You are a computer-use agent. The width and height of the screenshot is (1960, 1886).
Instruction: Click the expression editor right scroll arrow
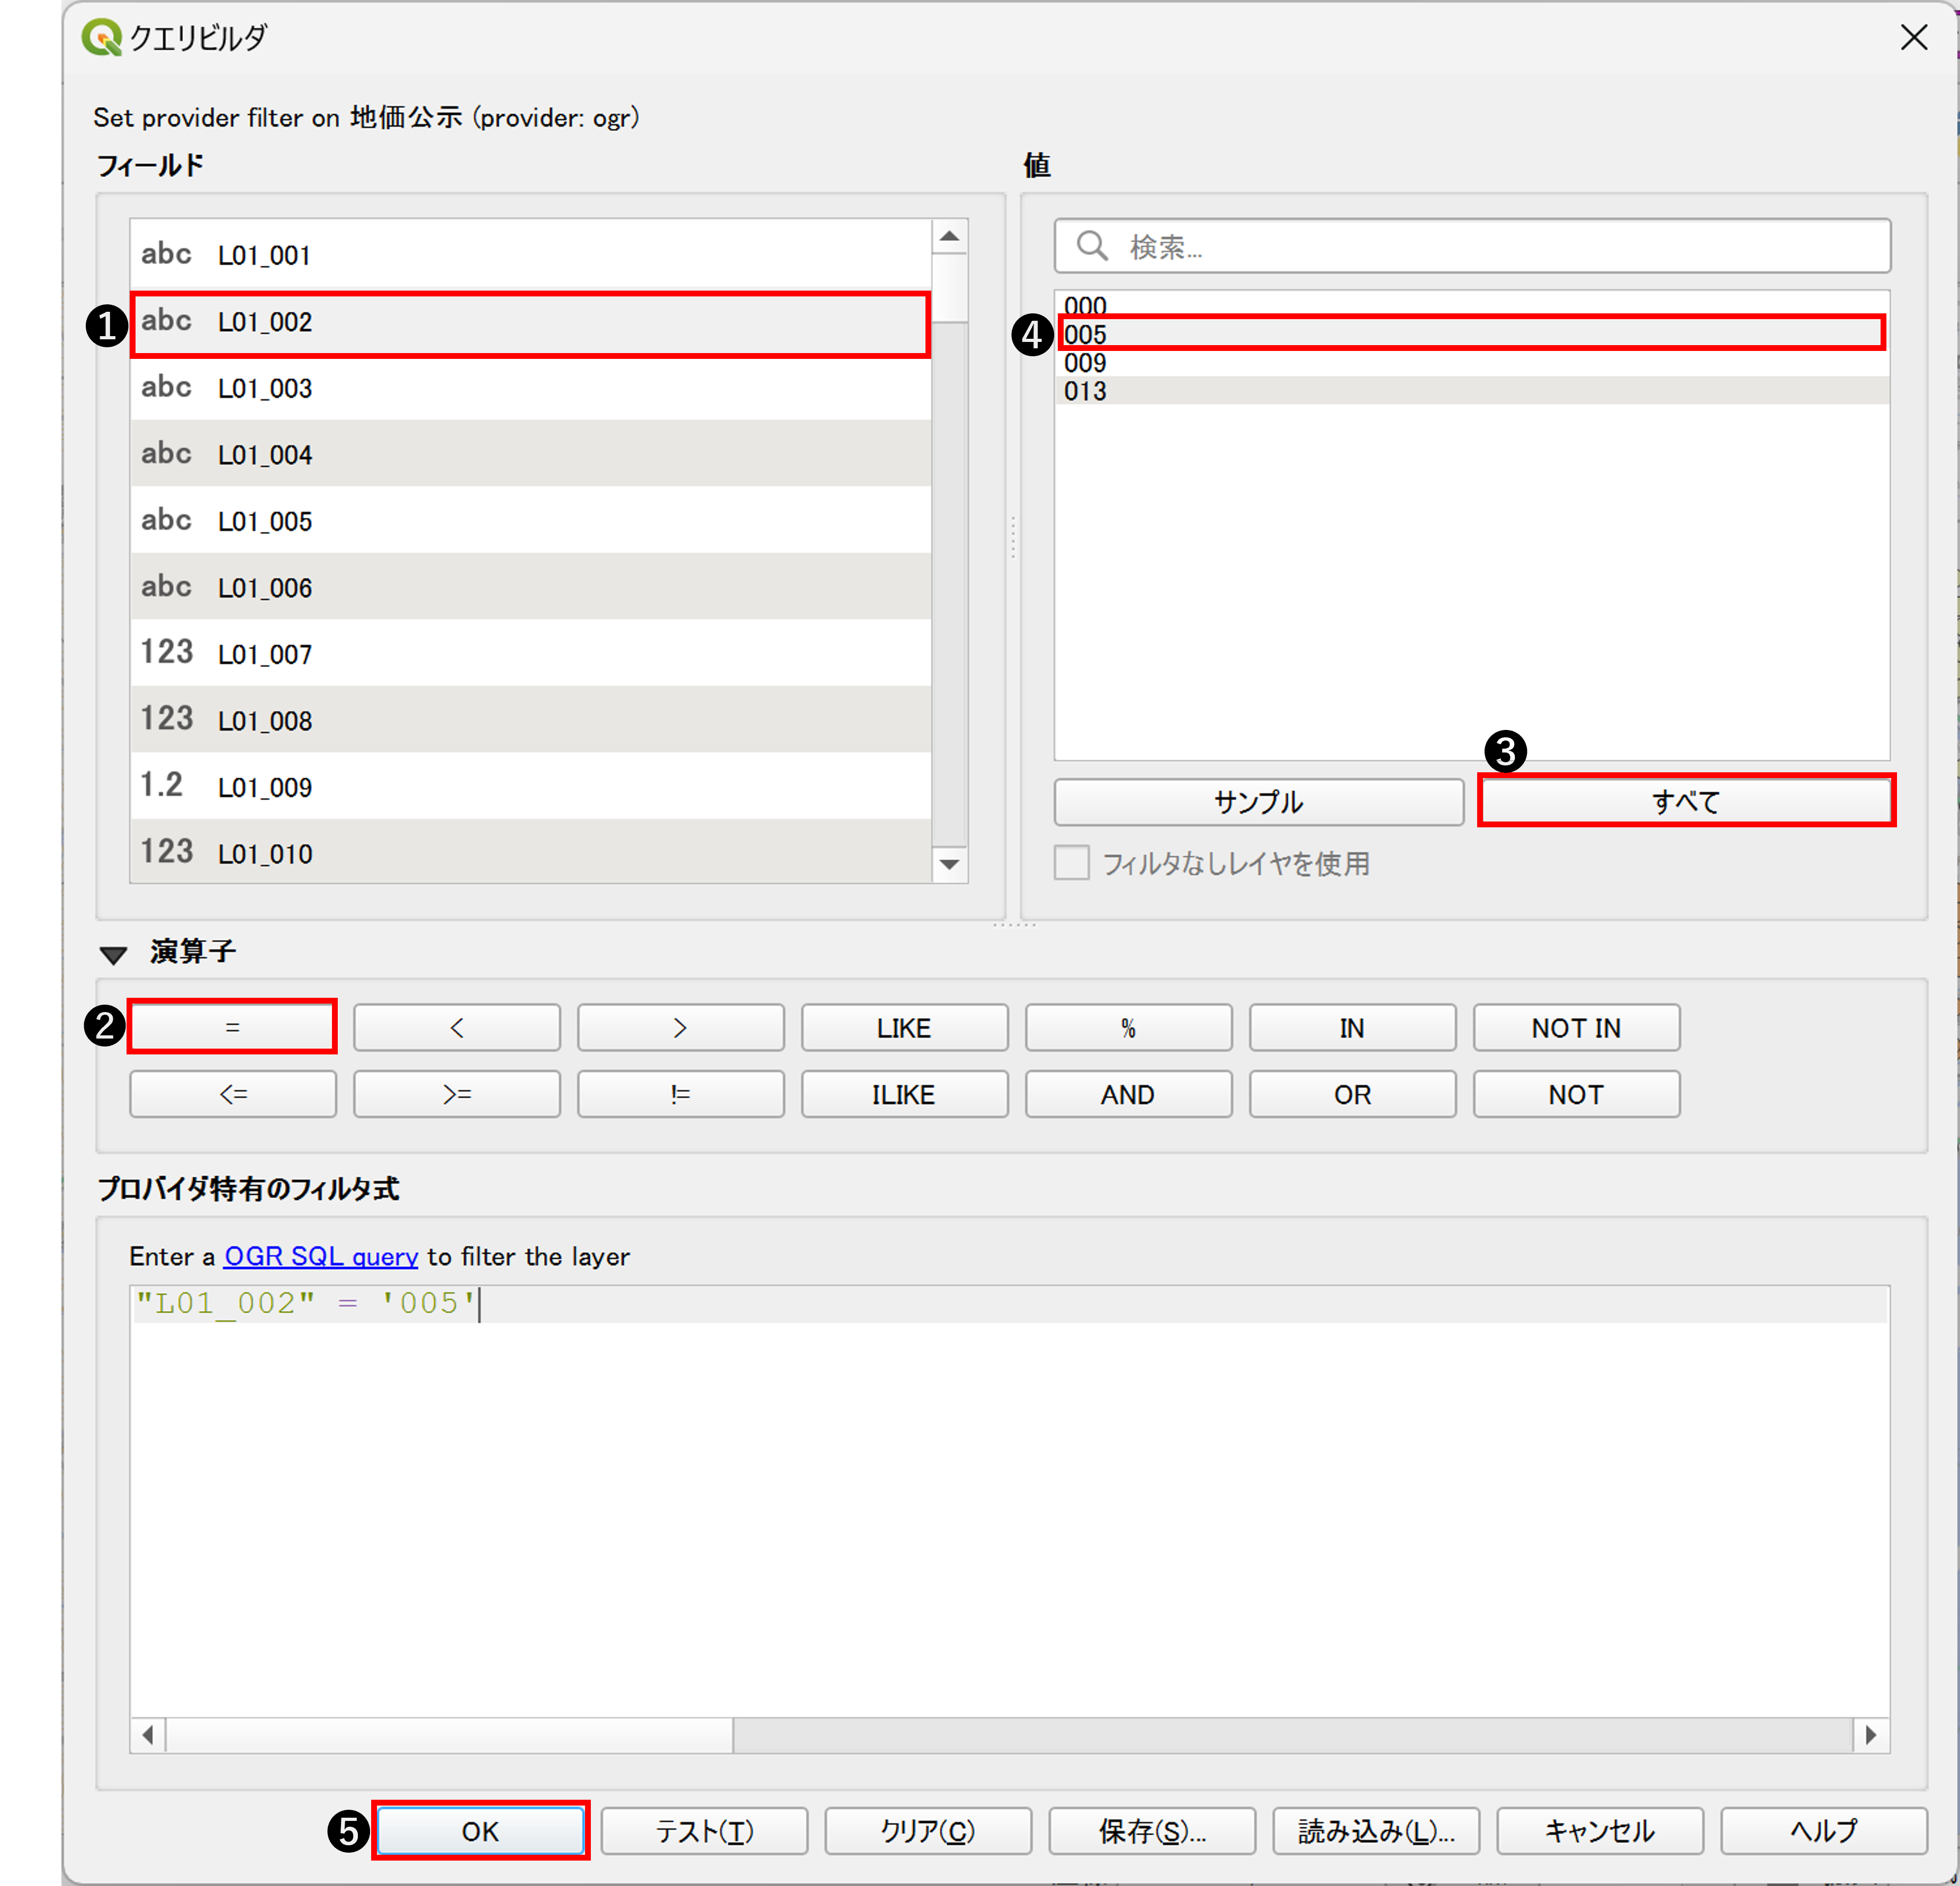1871,1734
